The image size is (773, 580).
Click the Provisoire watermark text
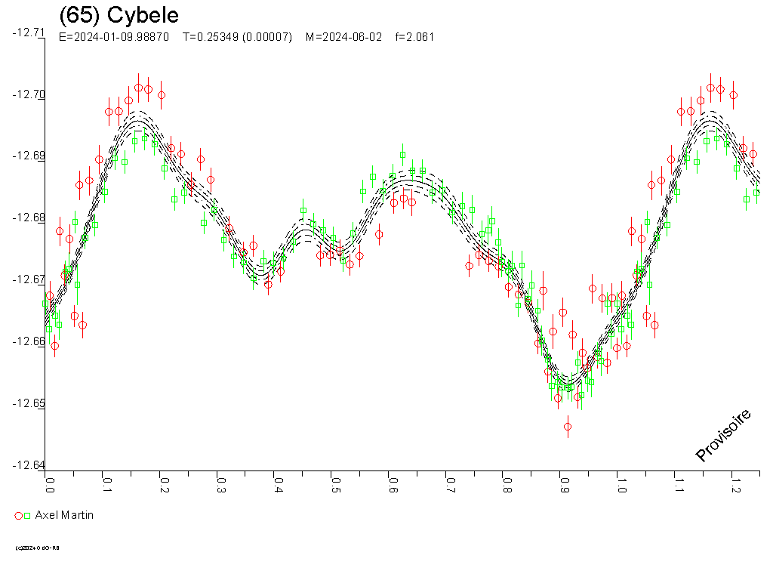[x=722, y=435]
